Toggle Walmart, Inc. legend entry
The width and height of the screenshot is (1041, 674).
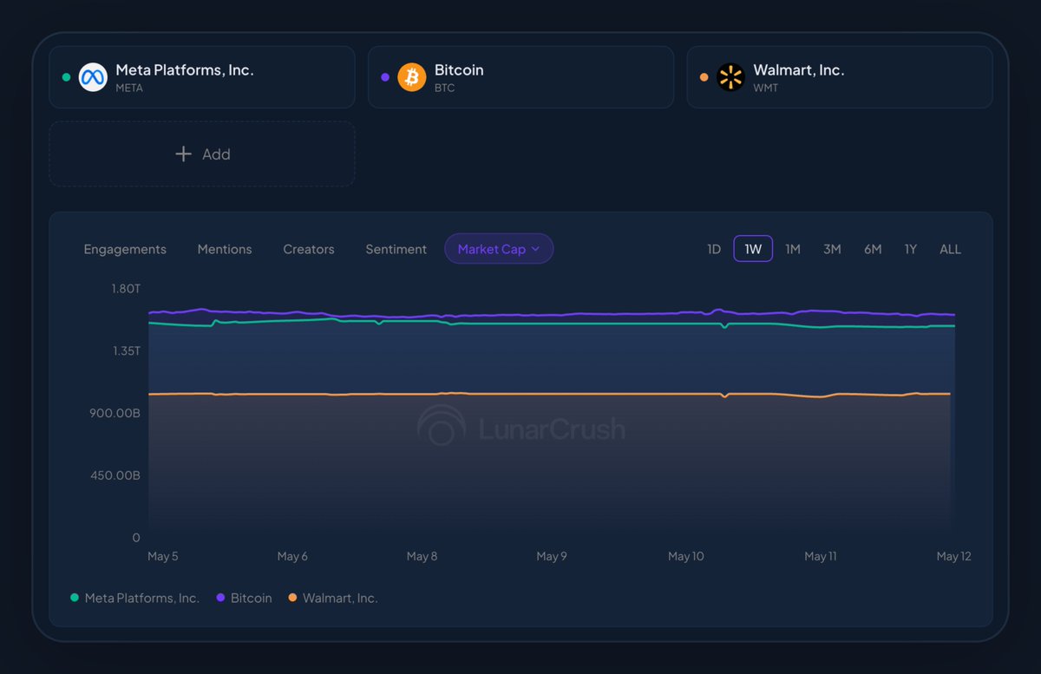point(333,598)
